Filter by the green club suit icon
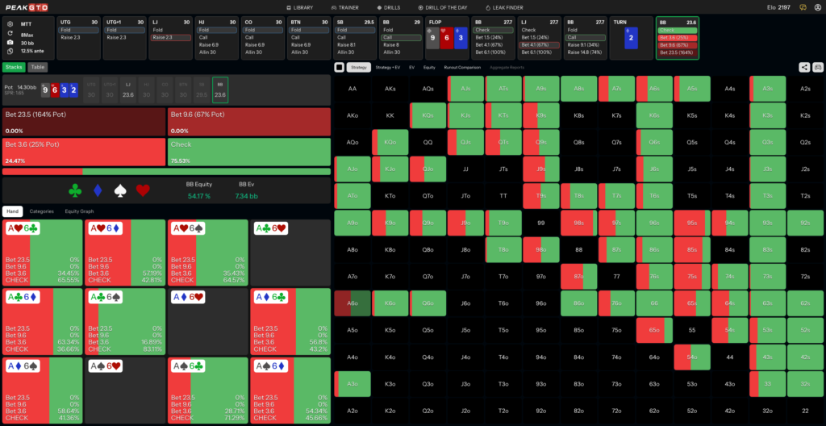The height and width of the screenshot is (426, 826). [x=75, y=190]
